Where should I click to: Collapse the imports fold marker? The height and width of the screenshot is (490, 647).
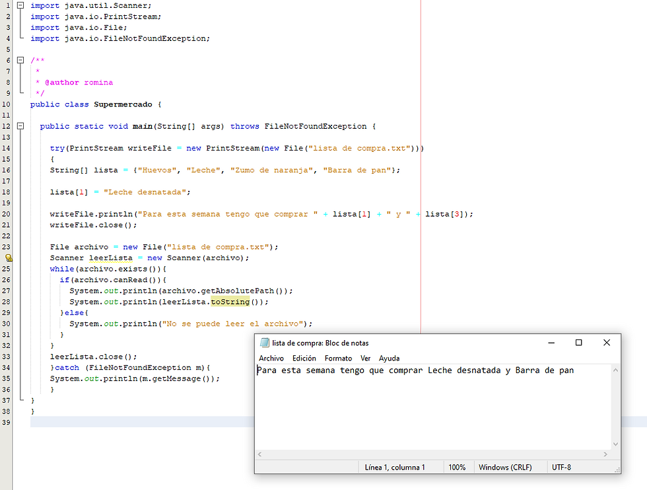pos(20,5)
